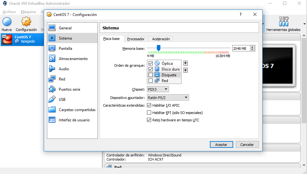Select the Audio speaker icon in sidebar

pos(52,69)
